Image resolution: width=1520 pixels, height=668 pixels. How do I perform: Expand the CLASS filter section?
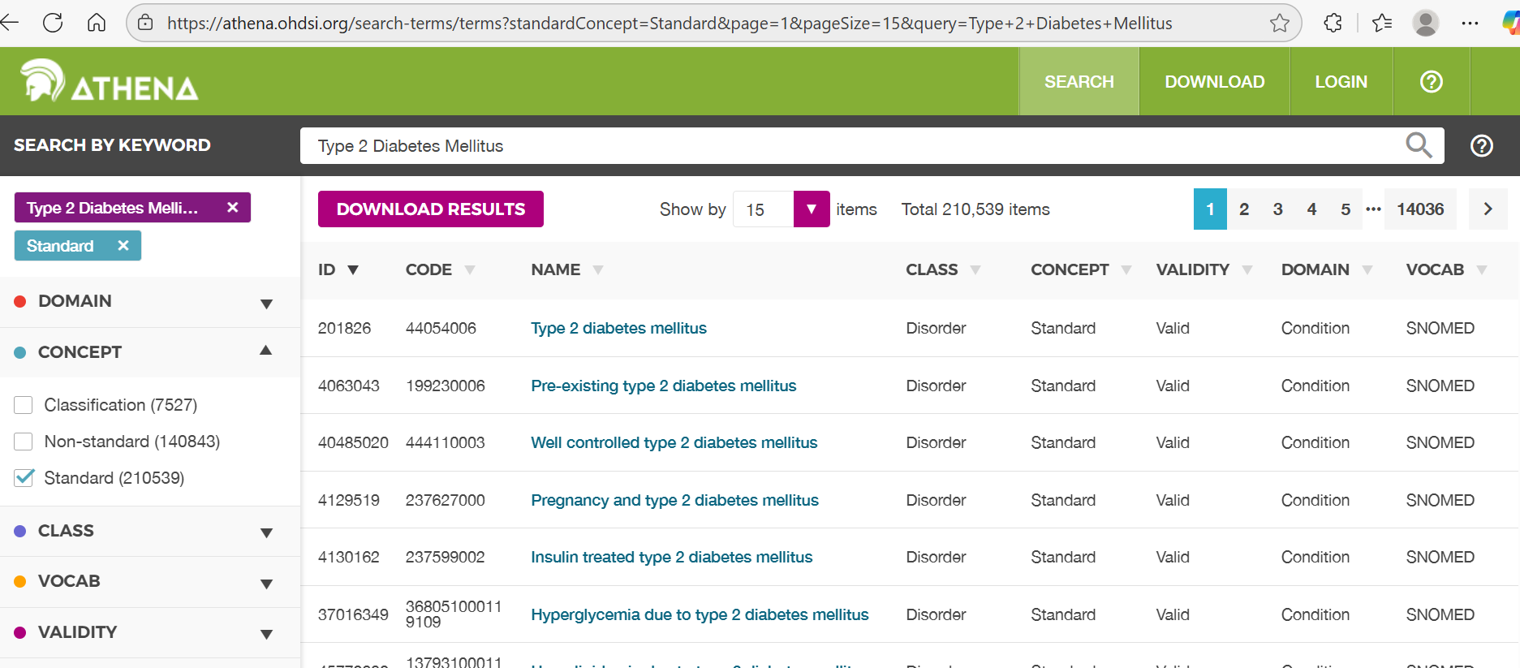[x=266, y=533]
